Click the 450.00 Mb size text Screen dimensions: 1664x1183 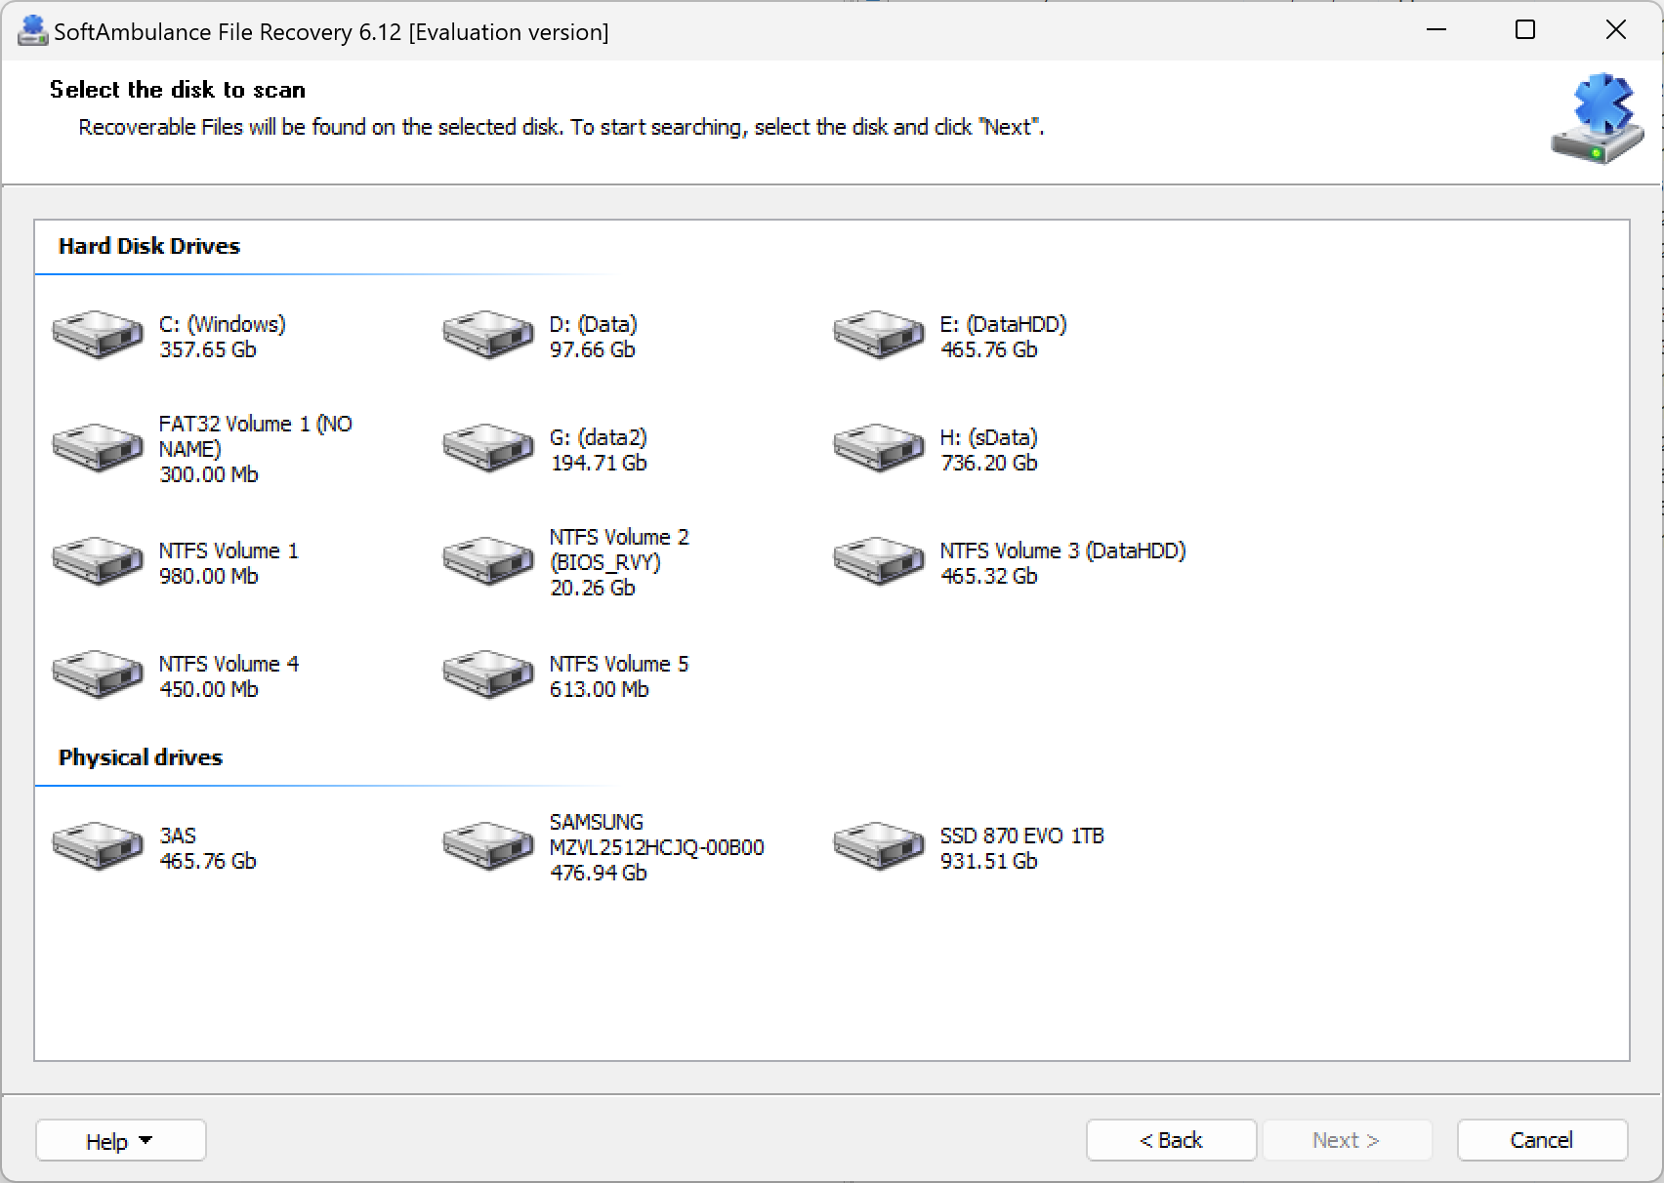(209, 689)
